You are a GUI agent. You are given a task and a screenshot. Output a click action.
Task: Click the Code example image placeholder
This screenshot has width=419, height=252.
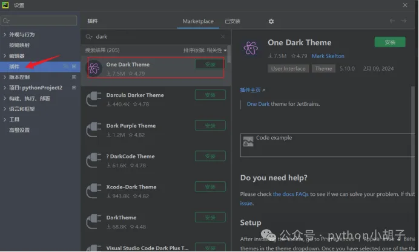[248, 141]
